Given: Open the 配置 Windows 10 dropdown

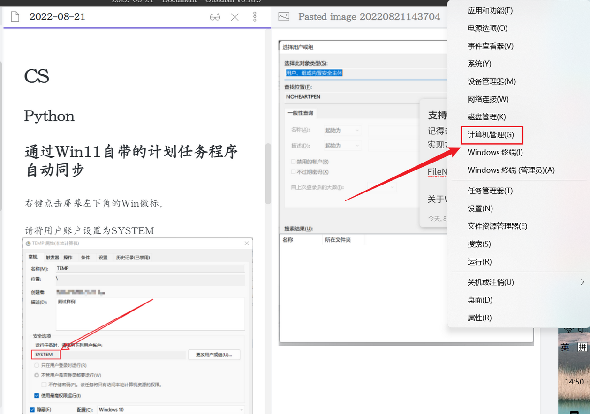Looking at the screenshot, I should coord(171,410).
